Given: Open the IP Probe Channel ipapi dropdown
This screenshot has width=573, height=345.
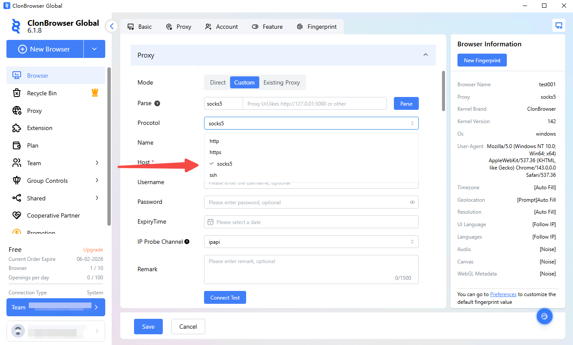Looking at the screenshot, I should pyautogui.click(x=311, y=242).
